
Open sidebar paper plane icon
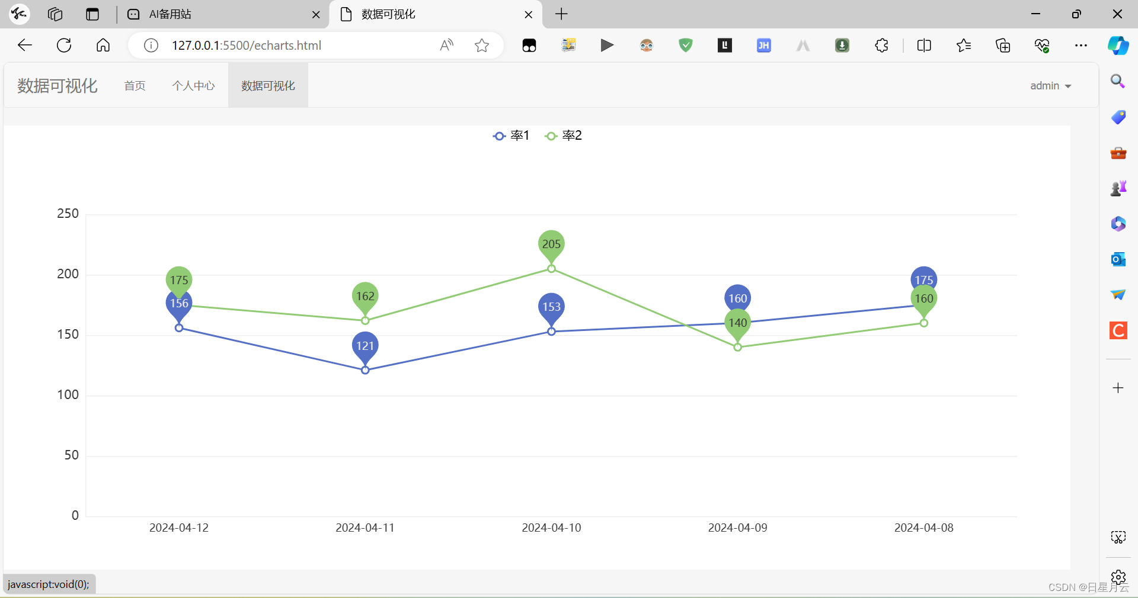pyautogui.click(x=1118, y=295)
